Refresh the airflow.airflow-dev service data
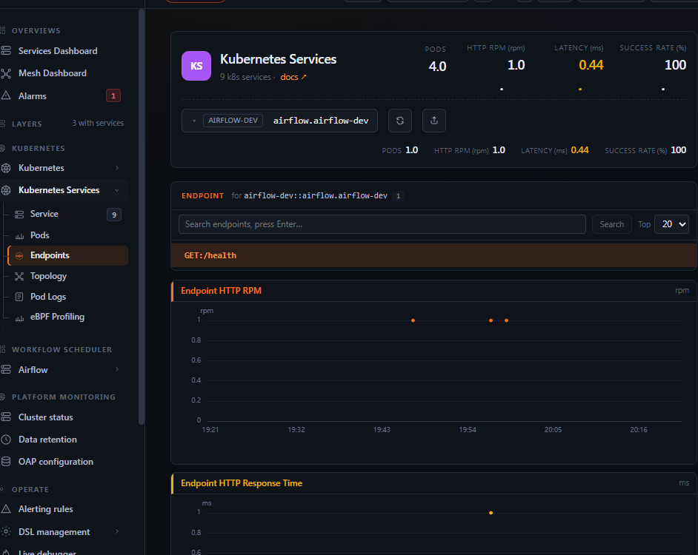Image resolution: width=698 pixels, height=555 pixels. (399, 121)
